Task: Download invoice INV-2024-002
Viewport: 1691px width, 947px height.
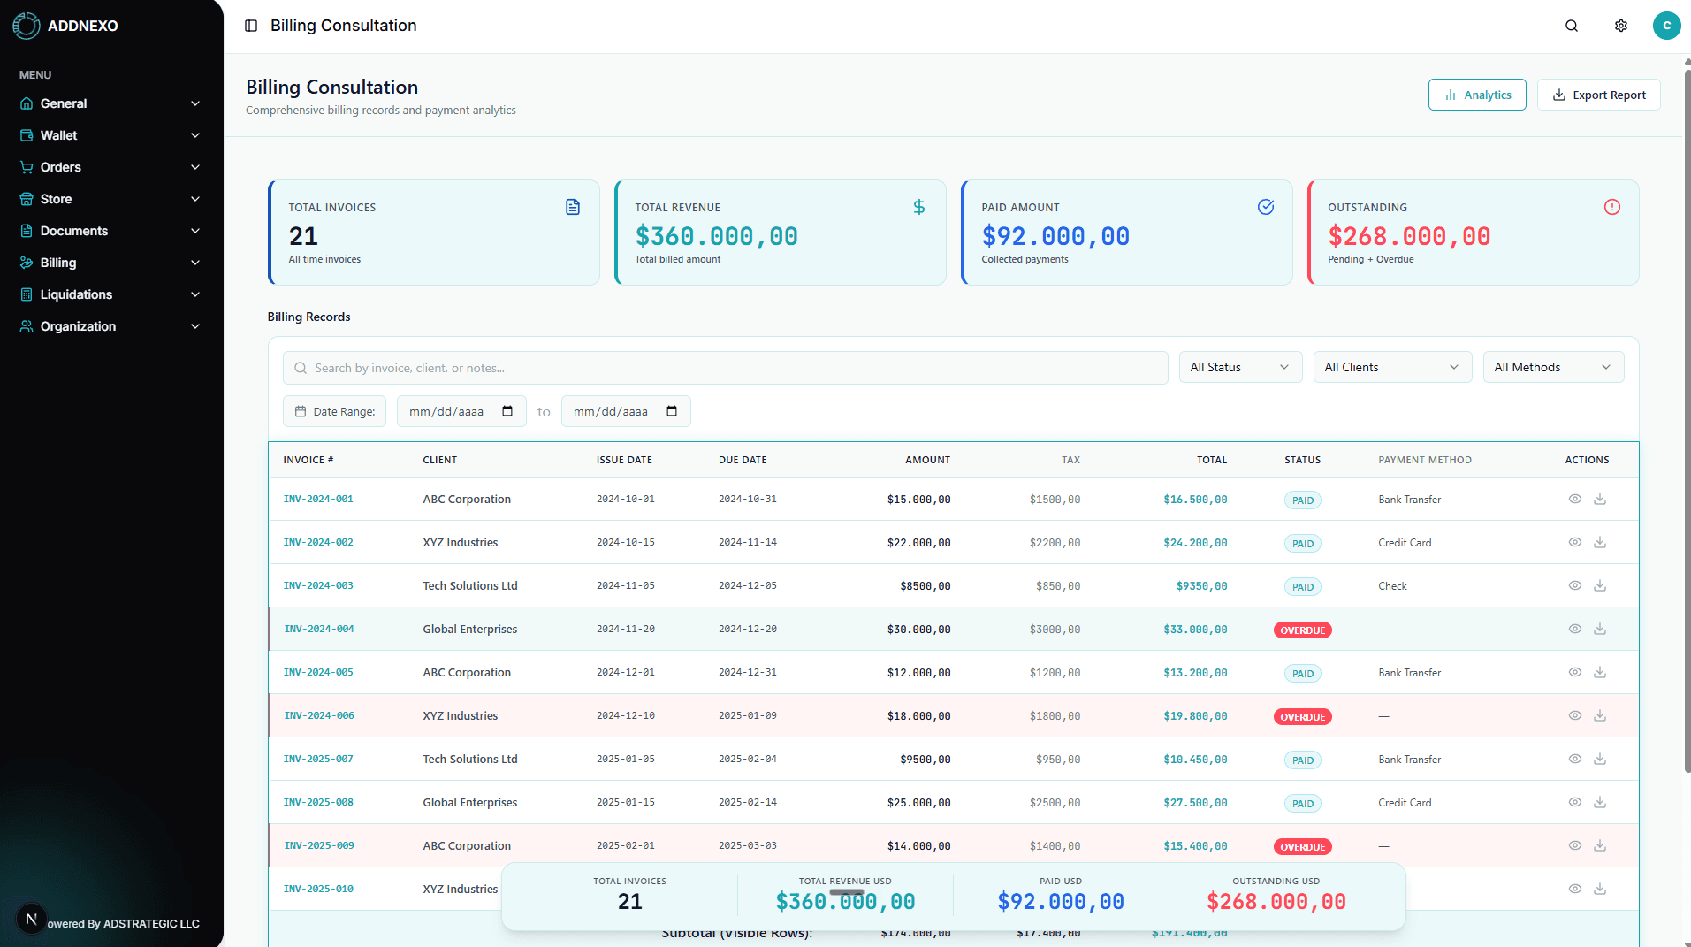Action: [1600, 542]
